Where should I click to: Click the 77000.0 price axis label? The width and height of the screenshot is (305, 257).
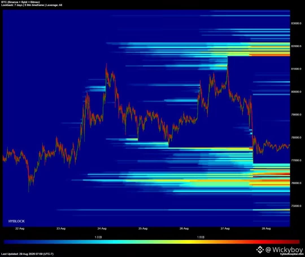[x=296, y=160]
